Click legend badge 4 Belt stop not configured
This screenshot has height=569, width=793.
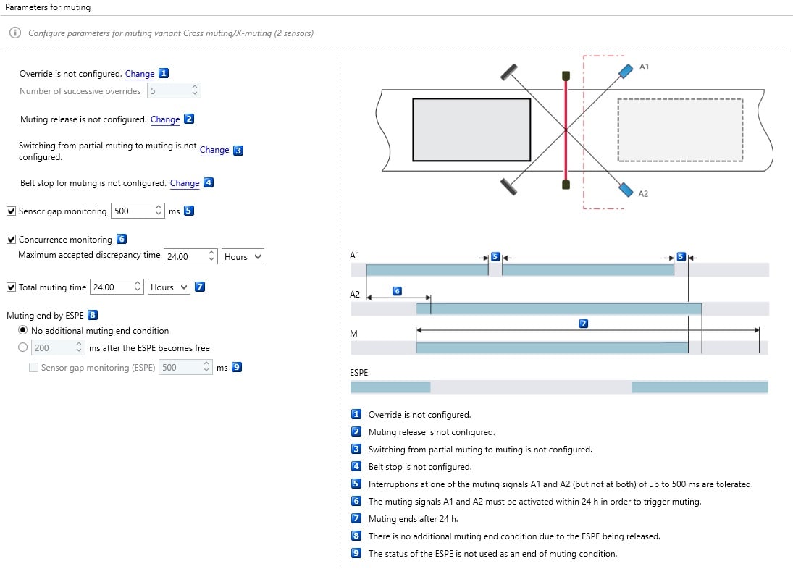[x=356, y=466]
